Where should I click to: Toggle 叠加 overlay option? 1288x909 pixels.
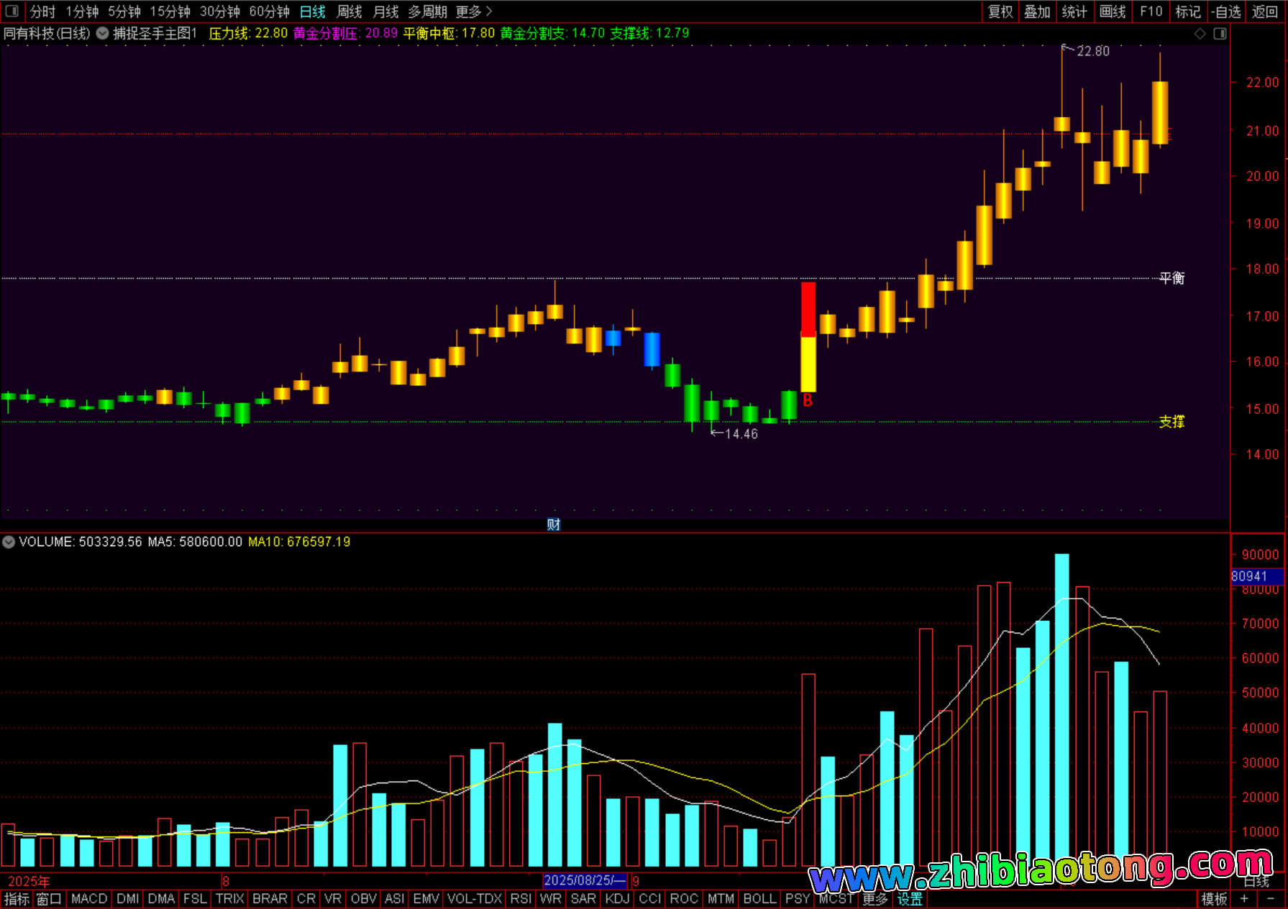pyautogui.click(x=1037, y=11)
